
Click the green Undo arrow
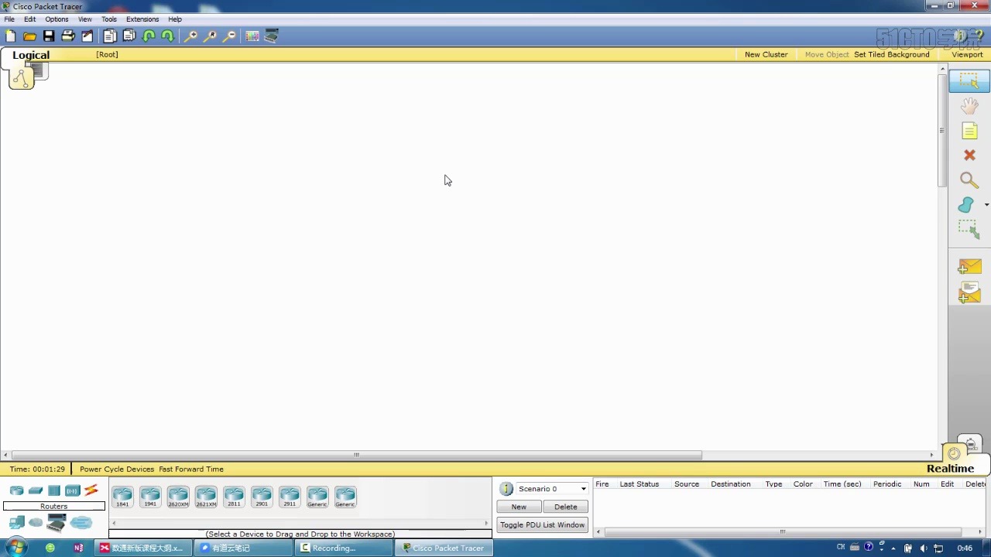(149, 36)
